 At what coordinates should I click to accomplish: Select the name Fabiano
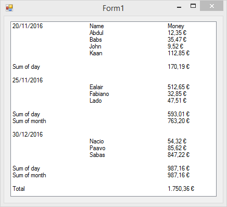click(99, 94)
